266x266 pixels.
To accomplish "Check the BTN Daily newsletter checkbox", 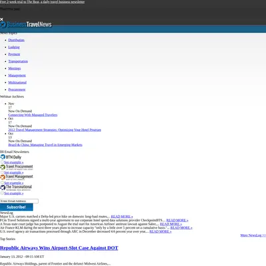I will tap(2, 162).
